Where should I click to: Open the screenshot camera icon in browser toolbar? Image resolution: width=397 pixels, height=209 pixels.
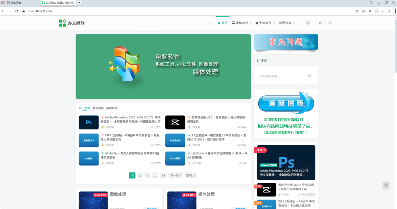coord(364,11)
